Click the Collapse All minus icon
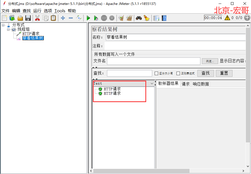 [x=71, y=18]
